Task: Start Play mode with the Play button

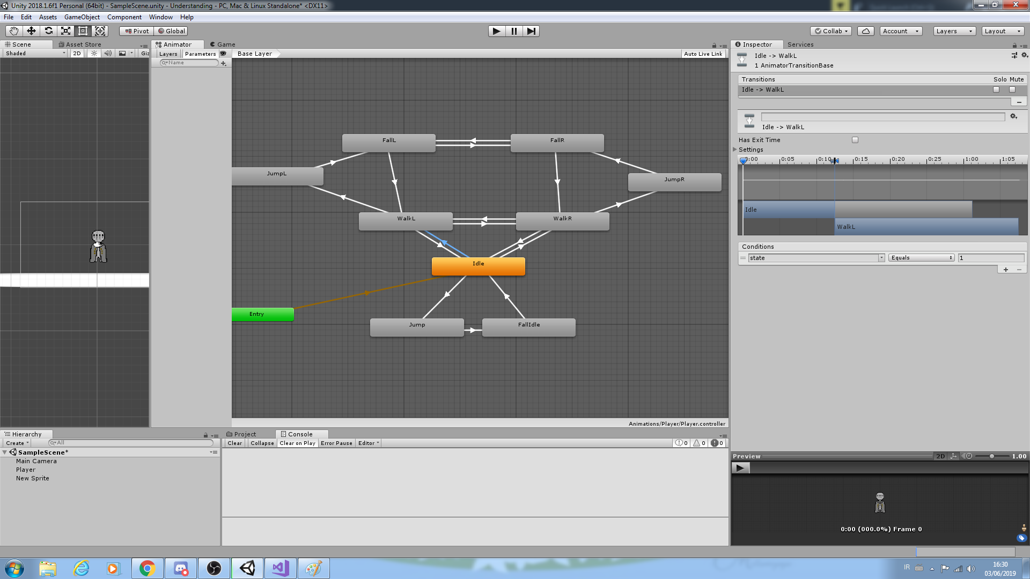Action: point(497,31)
